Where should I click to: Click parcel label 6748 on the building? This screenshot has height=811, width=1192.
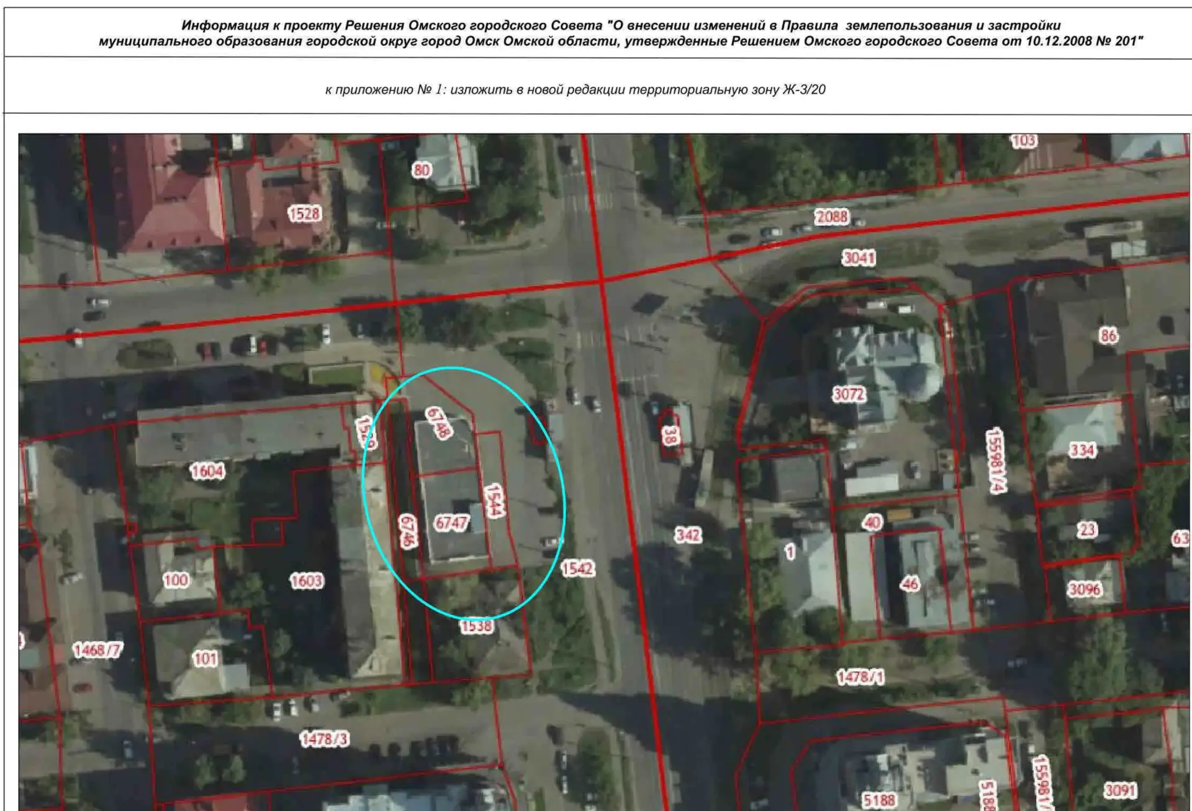coord(440,424)
